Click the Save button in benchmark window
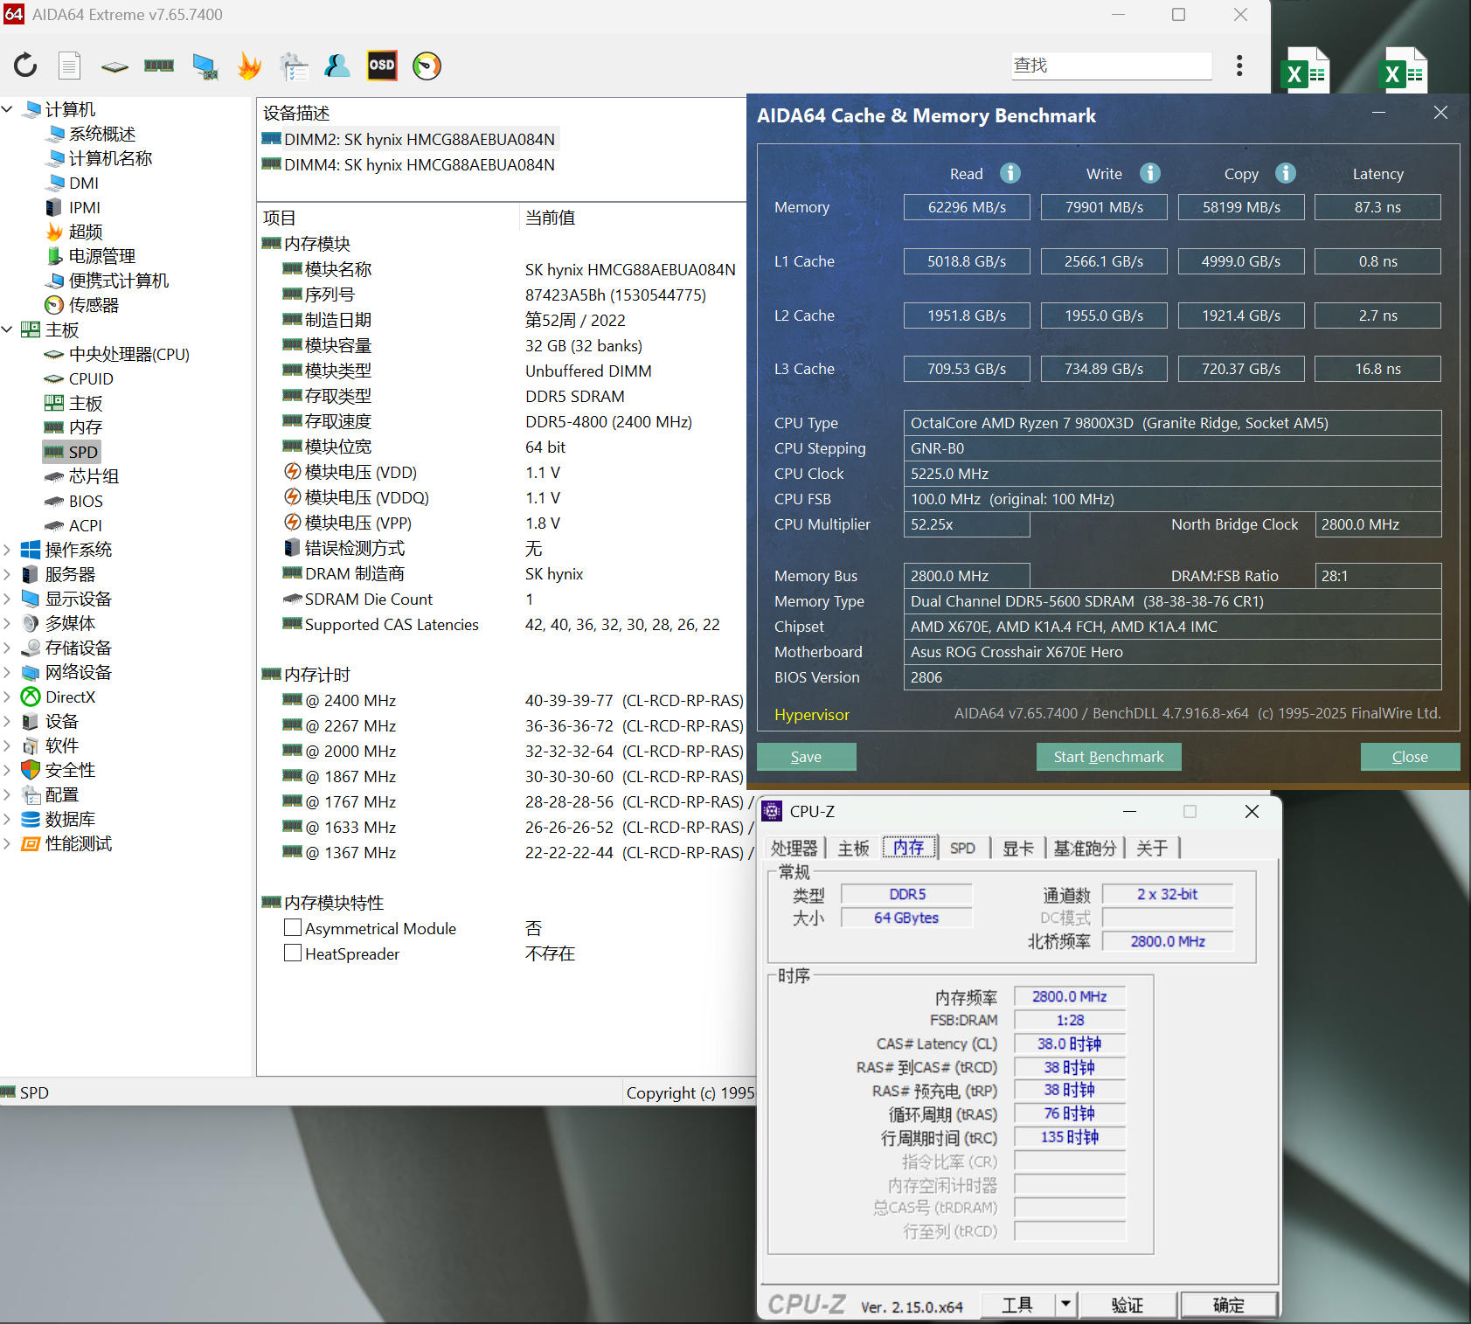 [806, 757]
